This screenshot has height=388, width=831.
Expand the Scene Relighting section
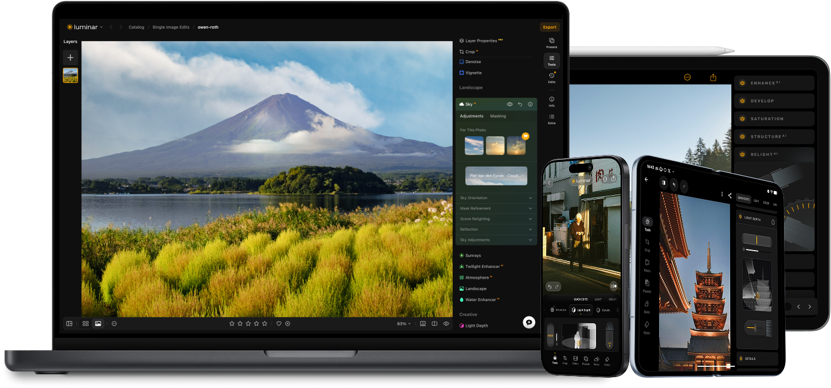[x=496, y=219]
